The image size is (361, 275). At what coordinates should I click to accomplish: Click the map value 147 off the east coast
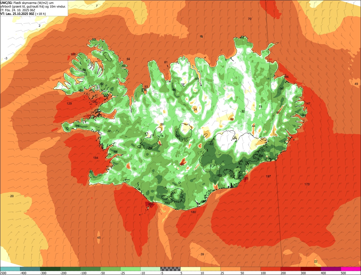click(308, 103)
